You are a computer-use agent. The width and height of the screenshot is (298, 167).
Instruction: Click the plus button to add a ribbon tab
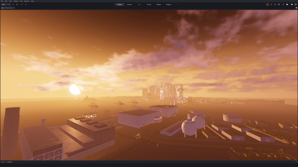[x=178, y=4]
